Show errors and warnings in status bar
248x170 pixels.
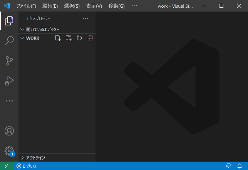point(26,166)
